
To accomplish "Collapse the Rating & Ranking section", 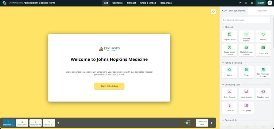I will [x=223, y=63].
